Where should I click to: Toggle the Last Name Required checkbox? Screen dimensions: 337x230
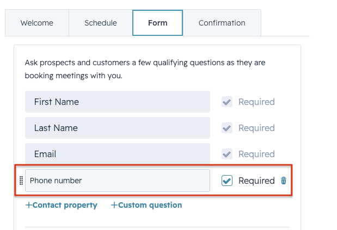click(x=227, y=128)
